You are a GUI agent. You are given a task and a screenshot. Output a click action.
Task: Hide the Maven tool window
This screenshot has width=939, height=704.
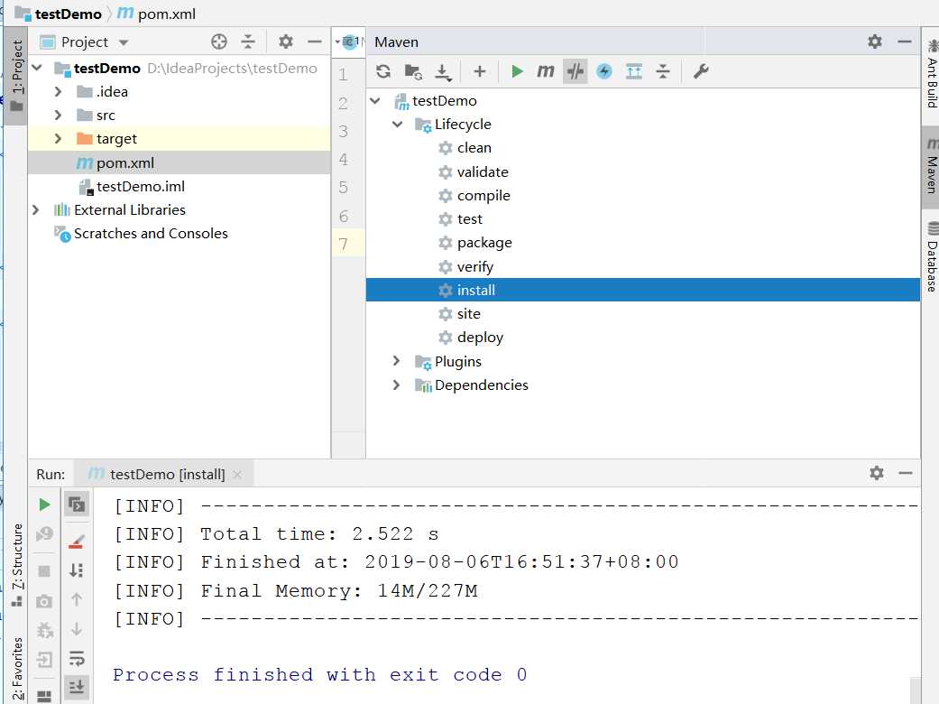[x=905, y=42]
